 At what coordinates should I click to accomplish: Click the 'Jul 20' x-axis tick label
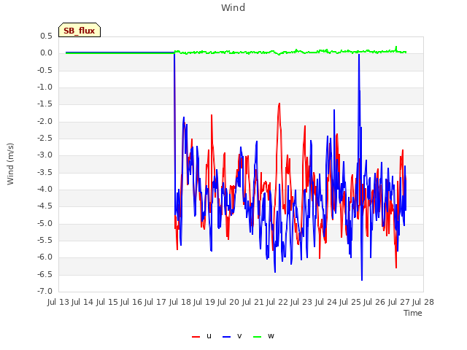point(228,302)
